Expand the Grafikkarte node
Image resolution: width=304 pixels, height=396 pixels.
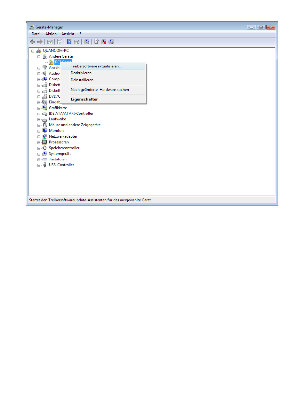pos(39,108)
